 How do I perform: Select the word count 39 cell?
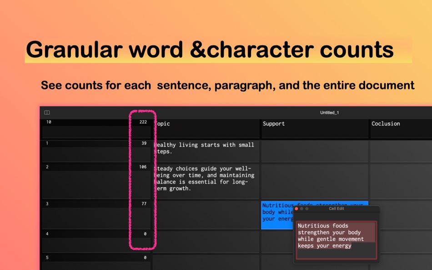click(143, 145)
